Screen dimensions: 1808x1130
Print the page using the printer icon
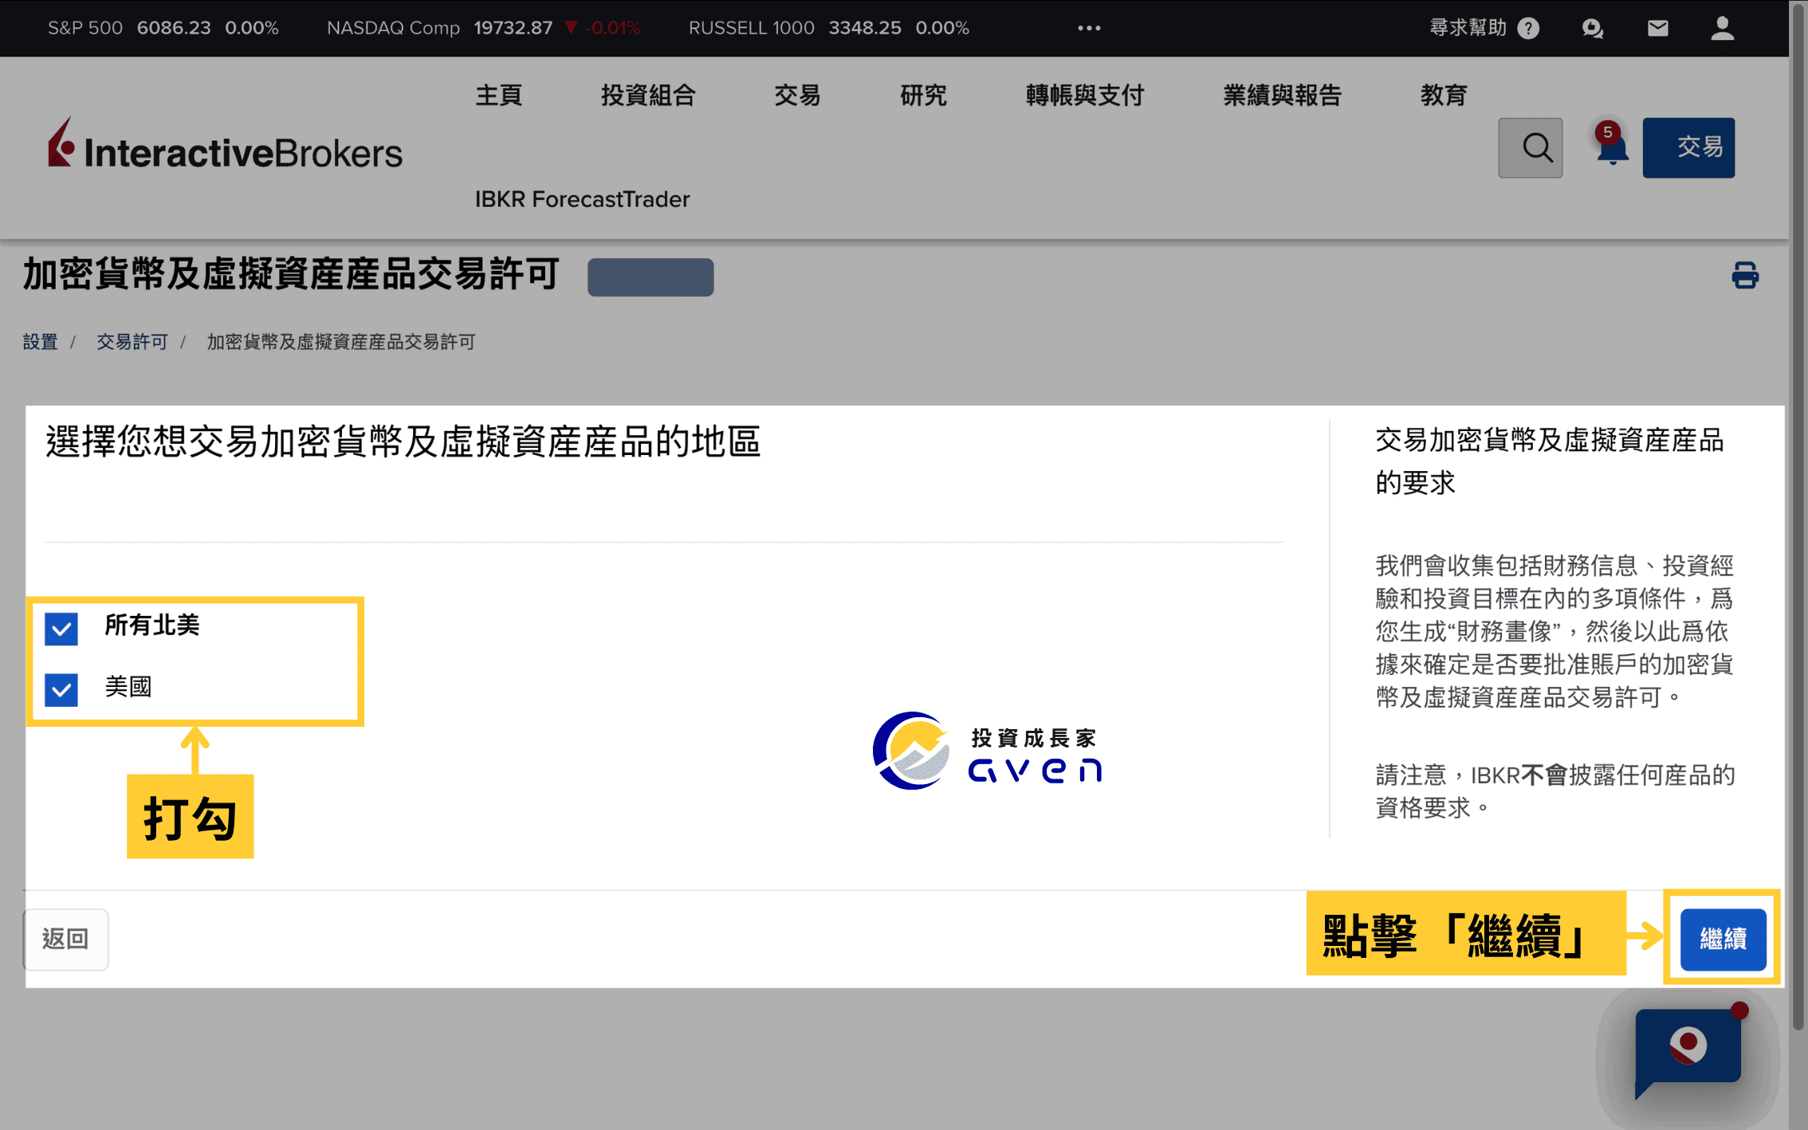[x=1744, y=275]
